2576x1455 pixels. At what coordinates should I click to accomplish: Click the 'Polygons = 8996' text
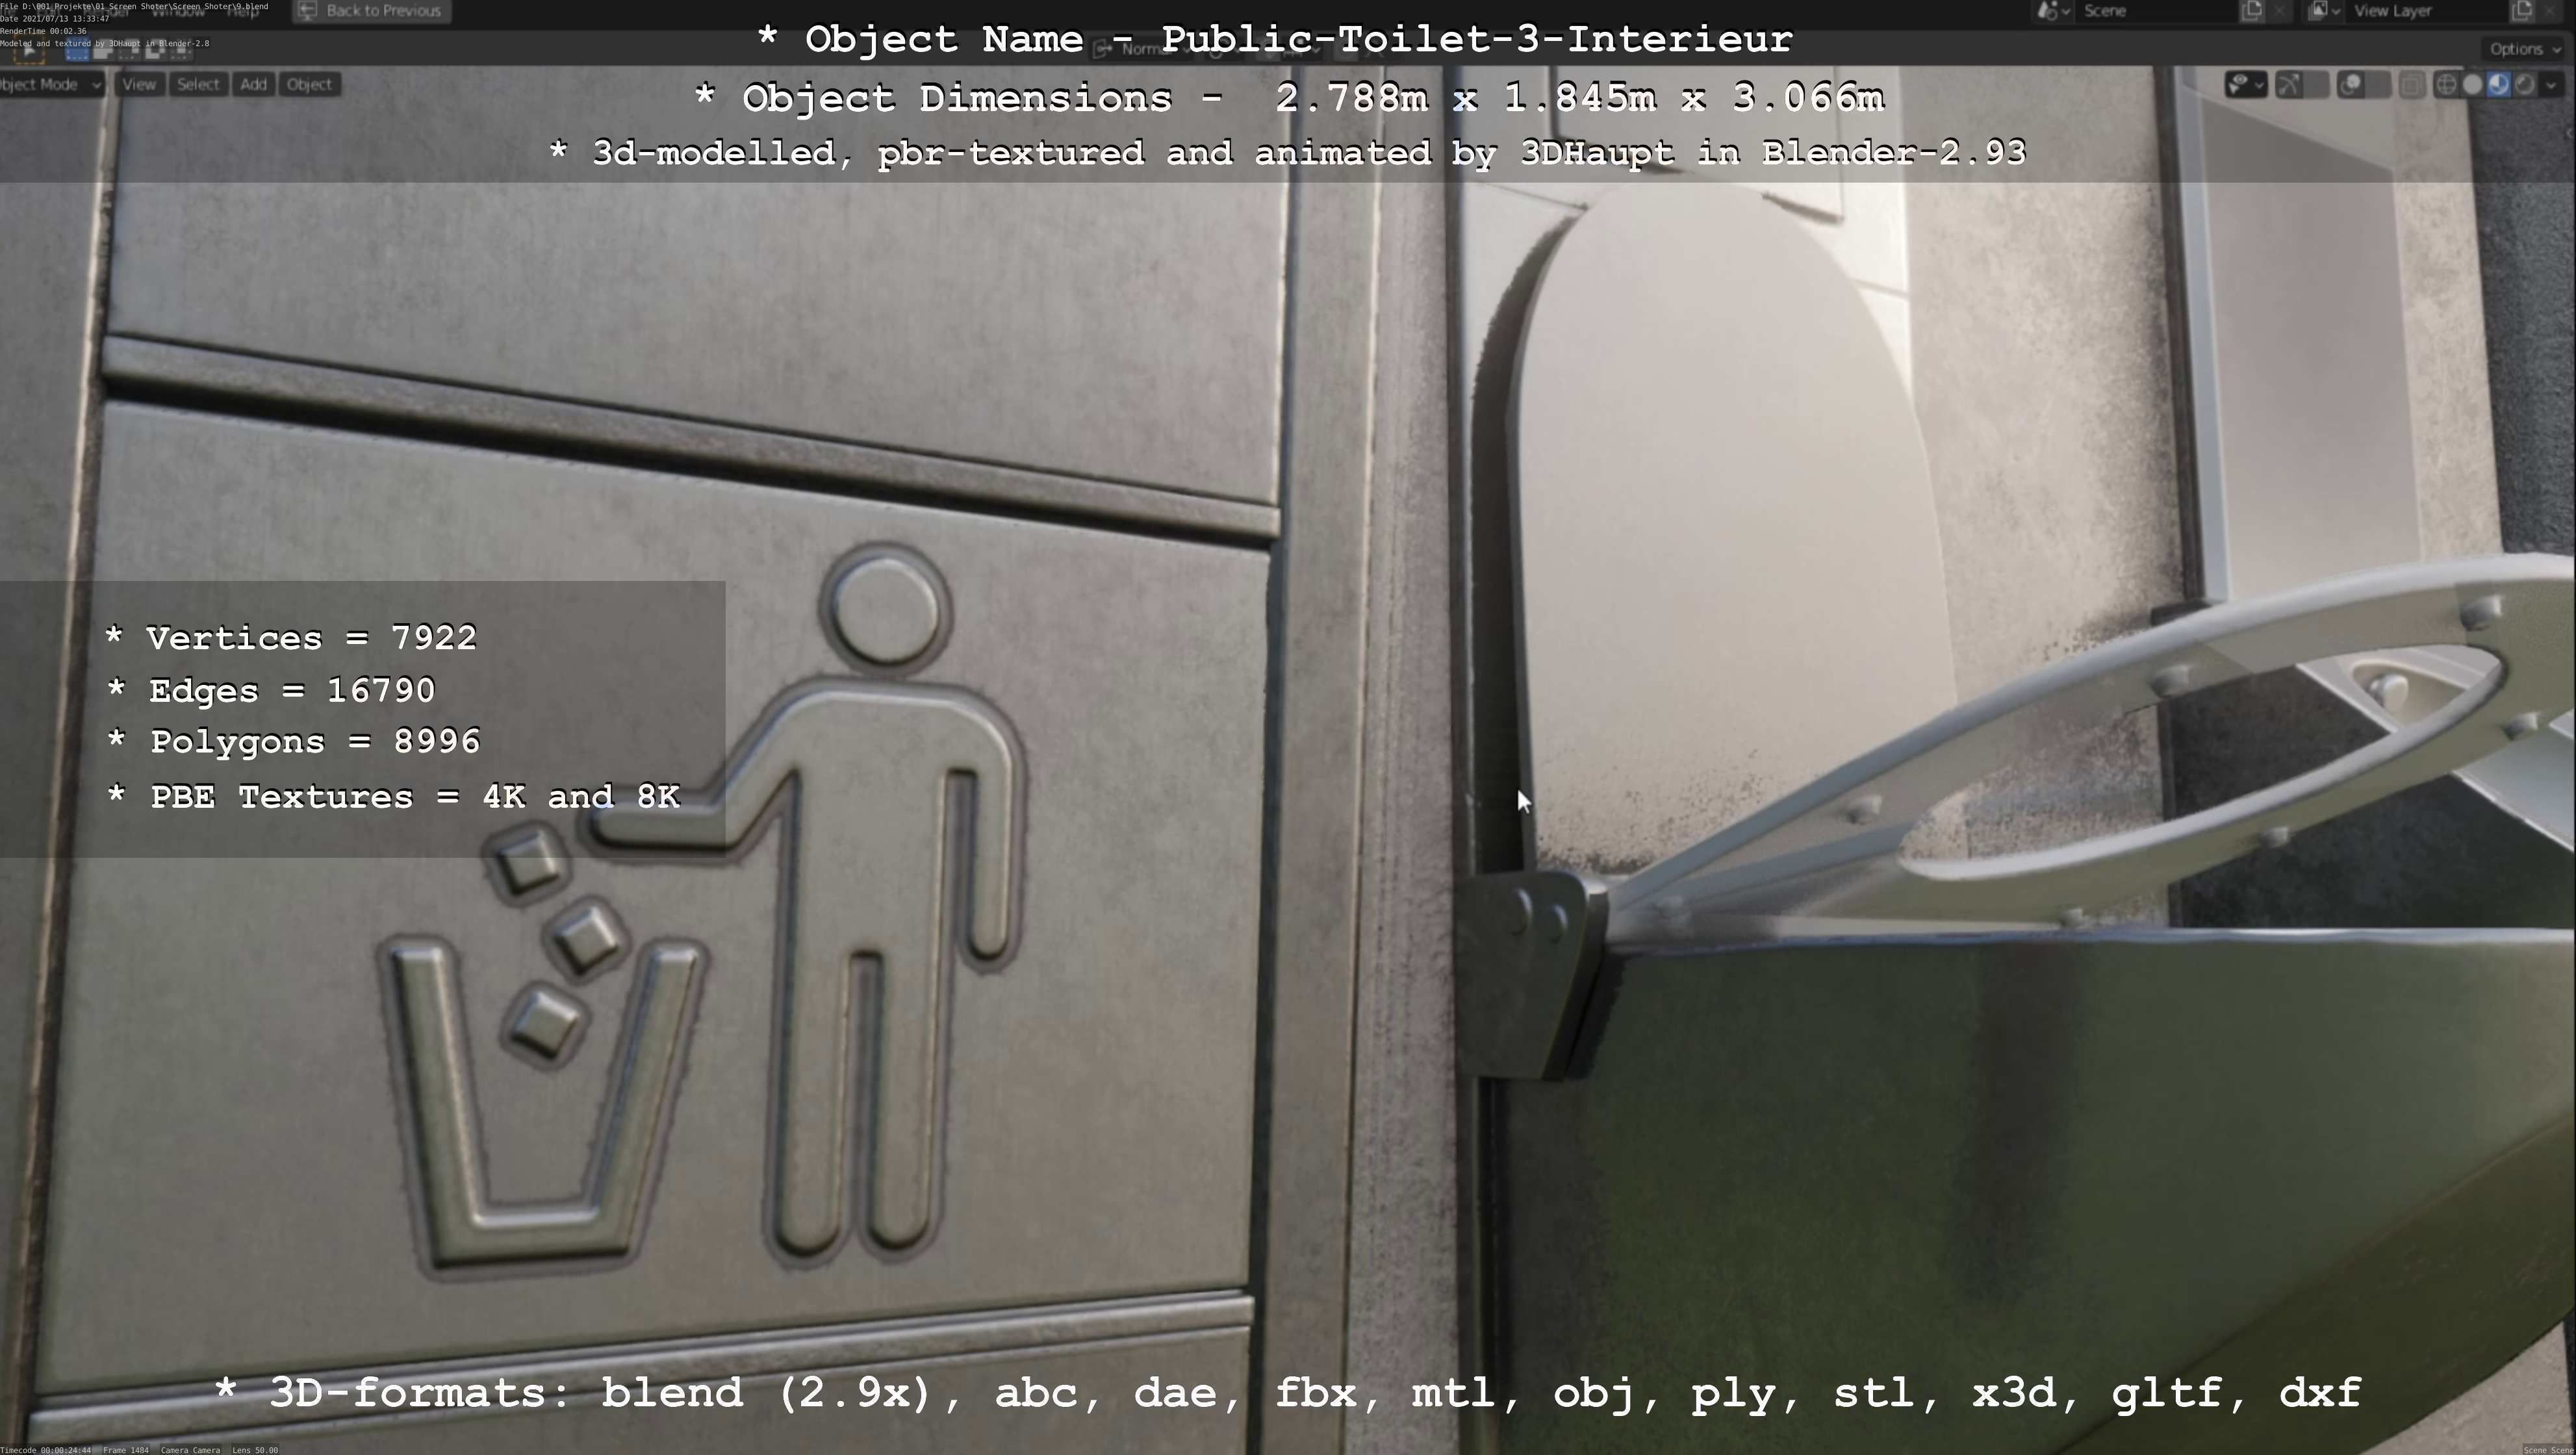(293, 741)
